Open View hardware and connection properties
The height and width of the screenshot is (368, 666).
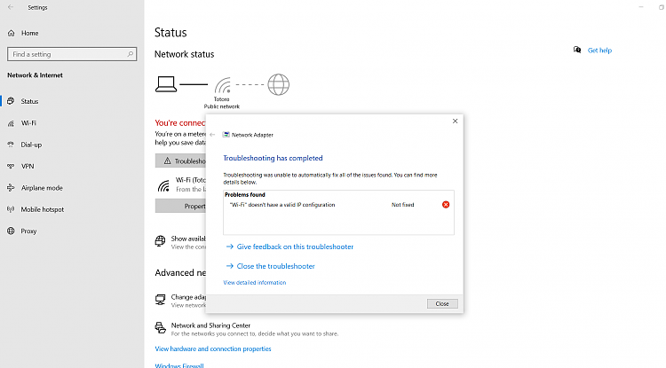pos(213,348)
